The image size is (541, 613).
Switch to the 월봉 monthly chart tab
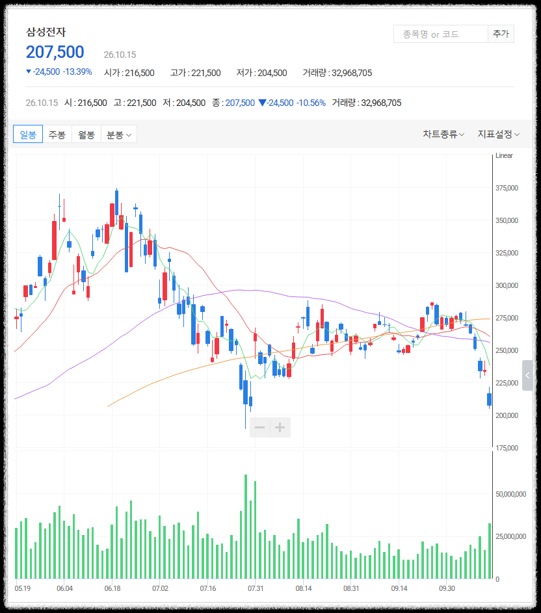(86, 134)
